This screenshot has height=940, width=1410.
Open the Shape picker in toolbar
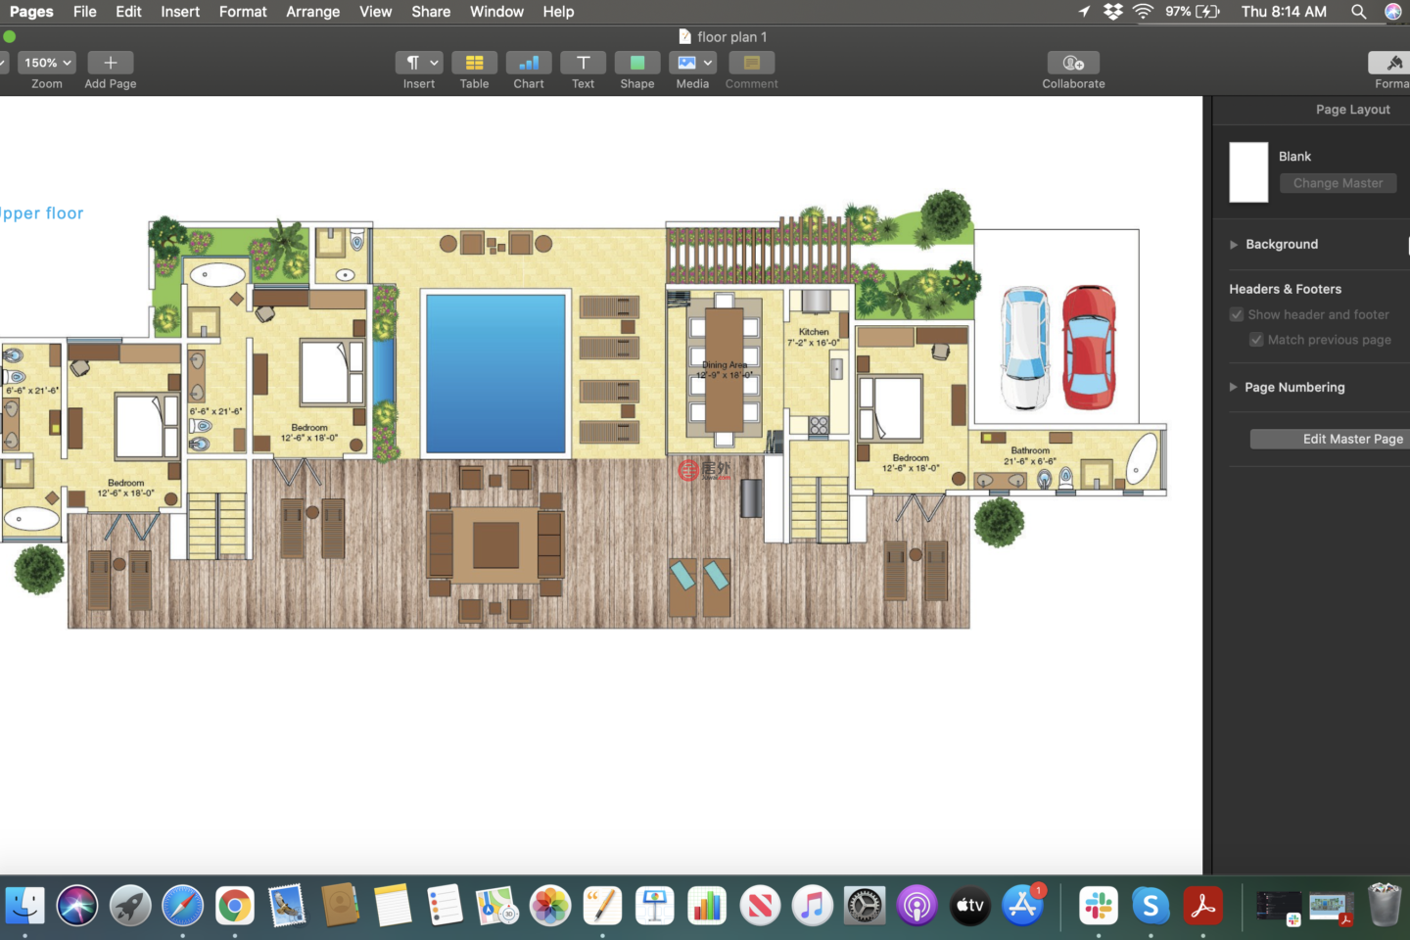[x=637, y=63]
